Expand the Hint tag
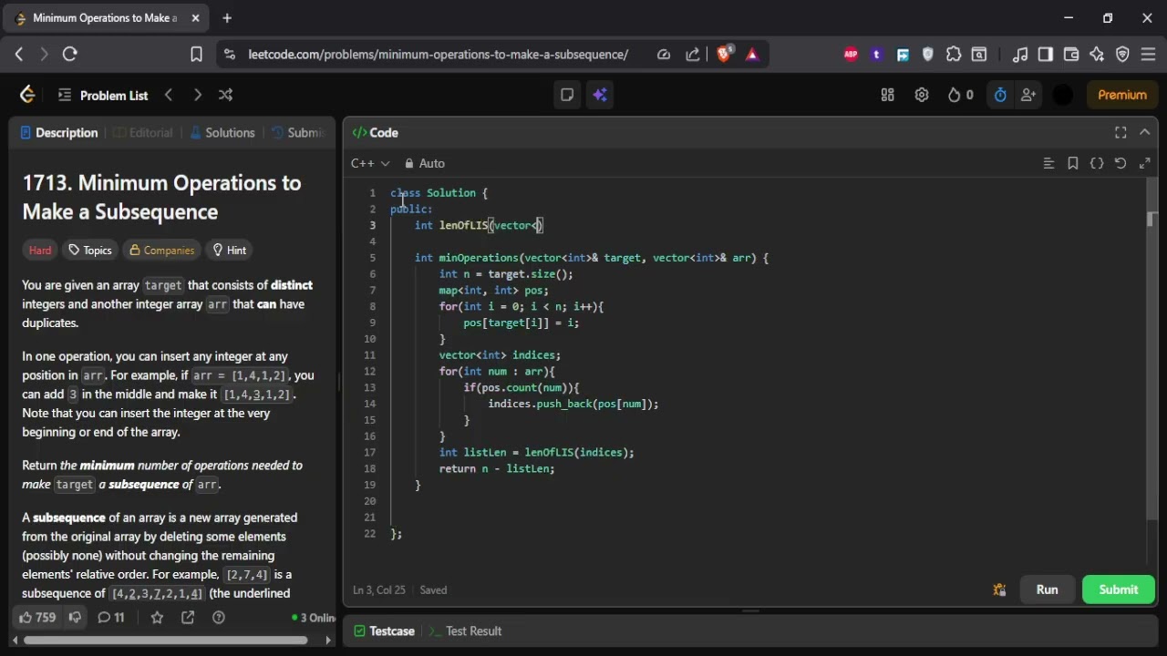Screen dimensions: 1167x656 coord(229,250)
